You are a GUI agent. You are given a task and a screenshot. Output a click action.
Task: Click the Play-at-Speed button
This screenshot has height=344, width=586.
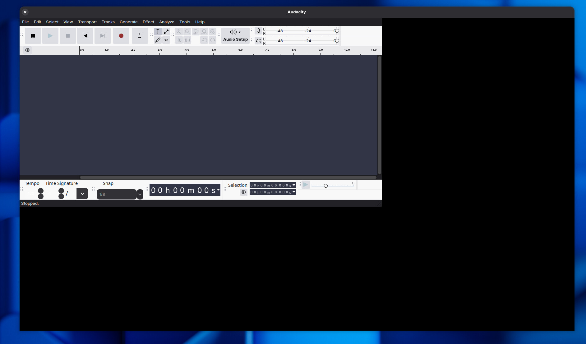(306, 185)
